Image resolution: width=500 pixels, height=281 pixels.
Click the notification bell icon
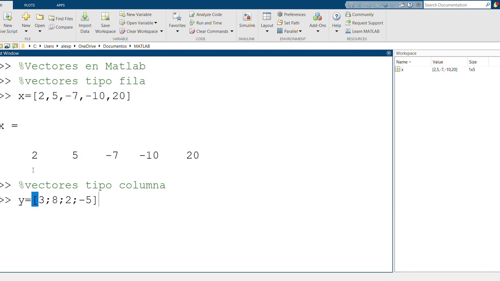click(x=496, y=5)
